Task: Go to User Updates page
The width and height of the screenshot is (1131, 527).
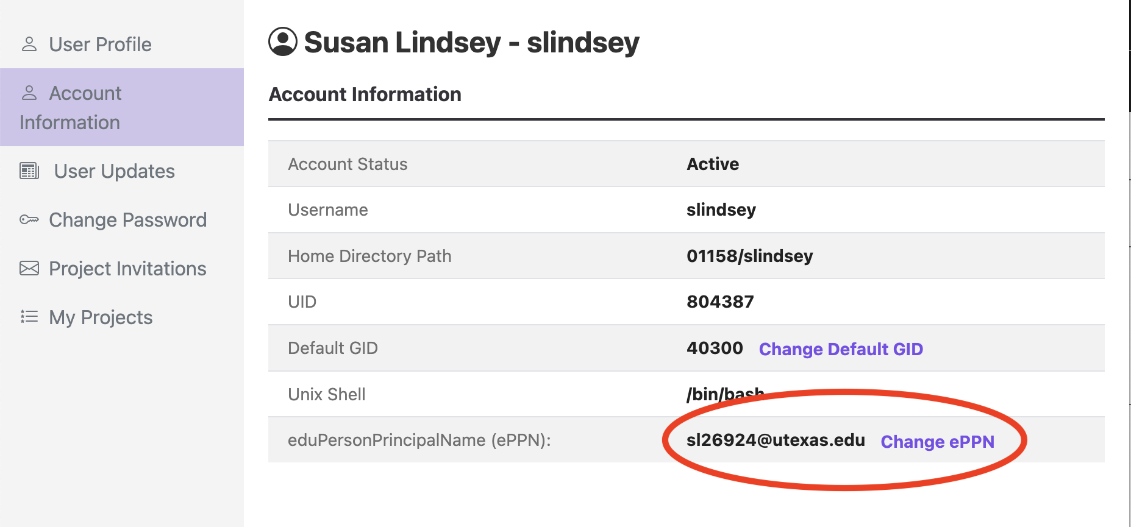Action: tap(114, 171)
